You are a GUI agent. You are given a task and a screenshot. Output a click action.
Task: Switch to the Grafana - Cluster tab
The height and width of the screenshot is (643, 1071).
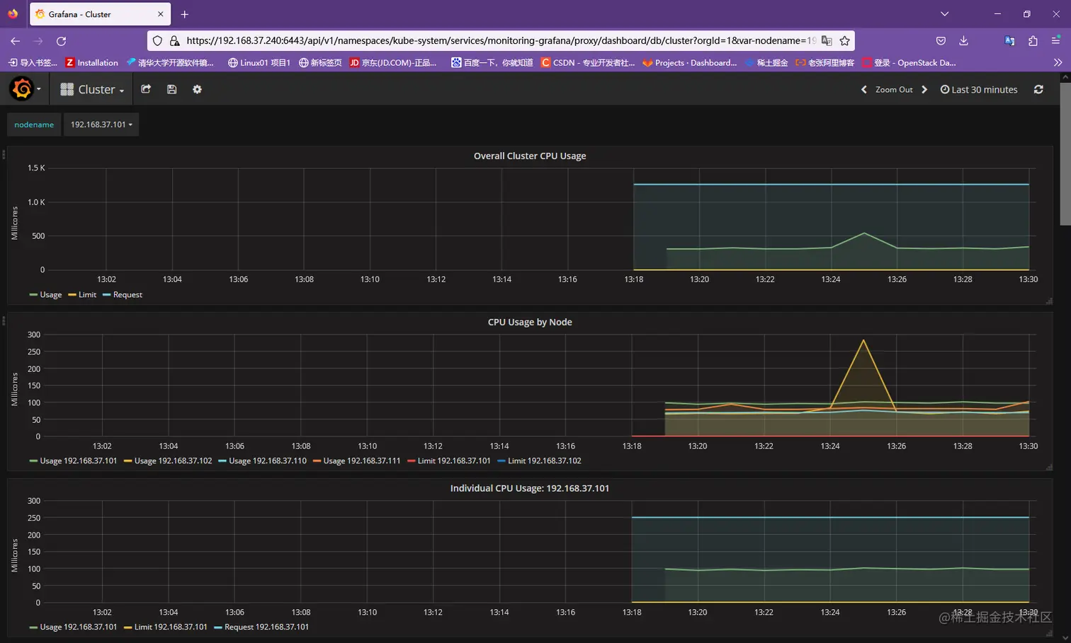pos(100,14)
